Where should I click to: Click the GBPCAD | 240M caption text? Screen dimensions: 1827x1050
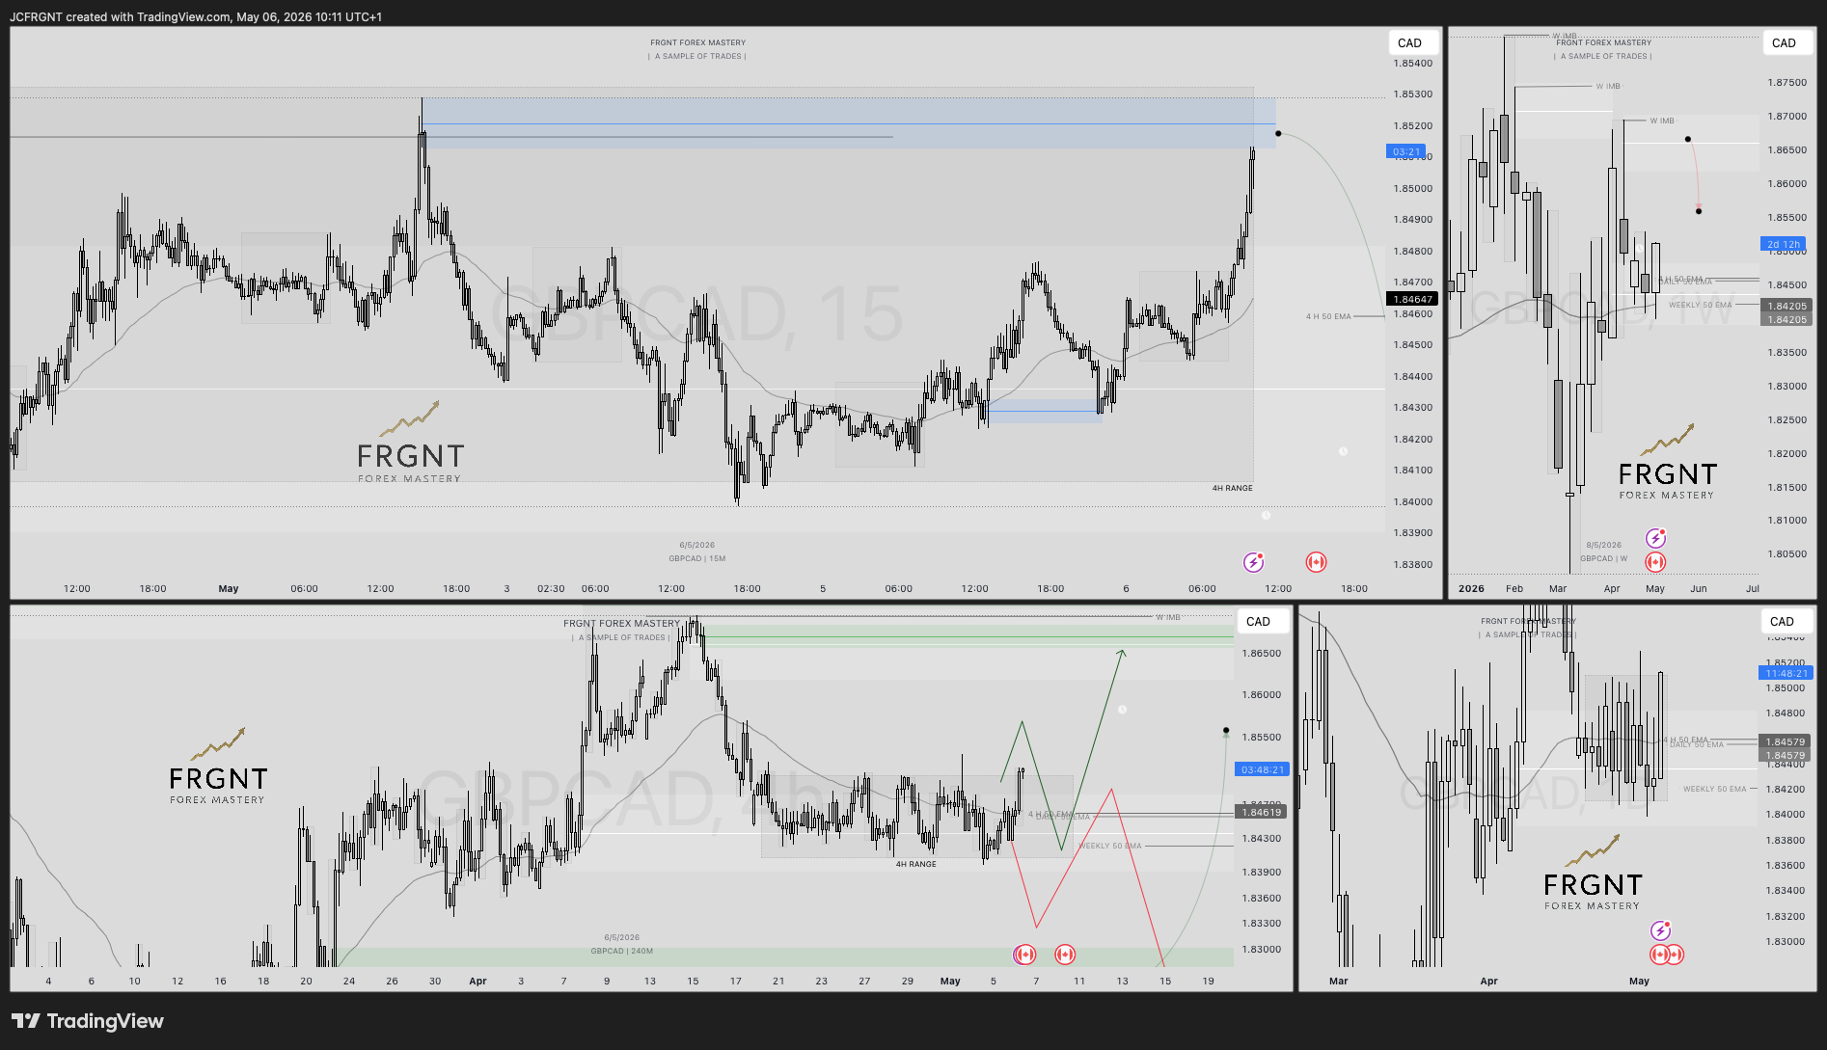click(621, 951)
